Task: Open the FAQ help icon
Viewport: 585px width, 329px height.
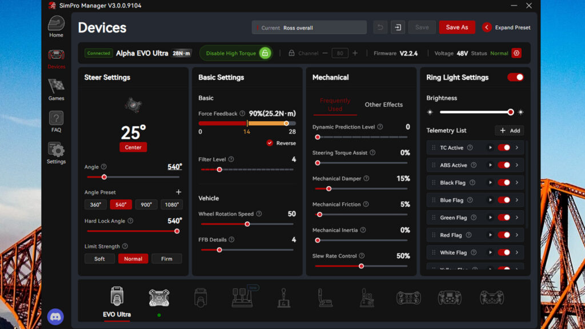Action: pyautogui.click(x=56, y=121)
